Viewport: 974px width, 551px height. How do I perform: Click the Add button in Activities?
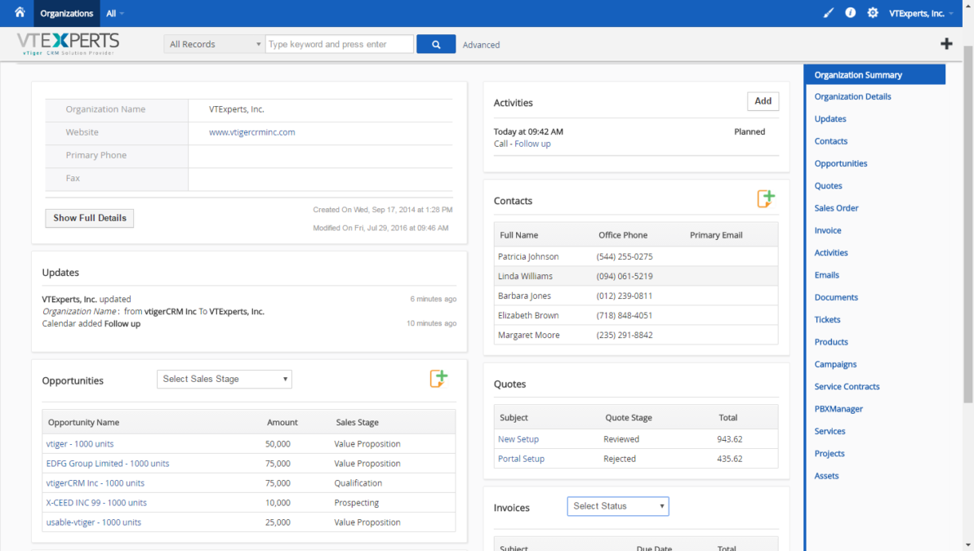click(x=763, y=101)
